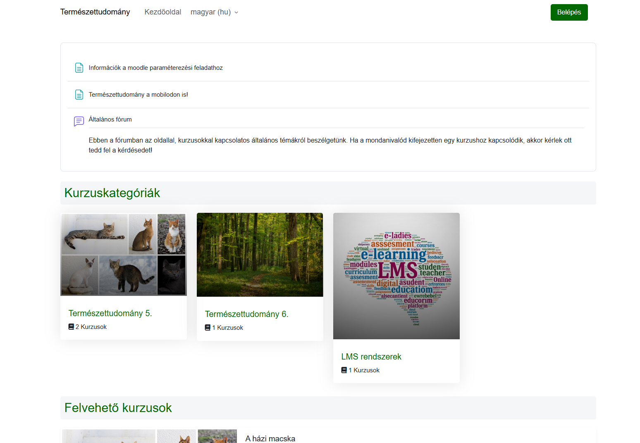The width and height of the screenshot is (640, 443).
Task: Click the book icon next to 2 Kurzusok
Action: coord(71,327)
